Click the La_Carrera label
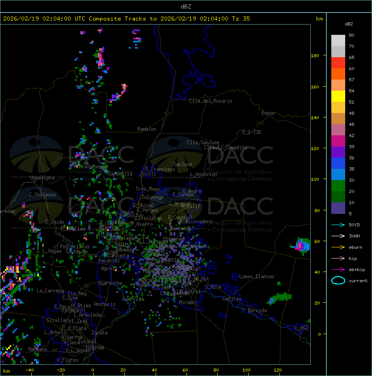 pos(50,291)
